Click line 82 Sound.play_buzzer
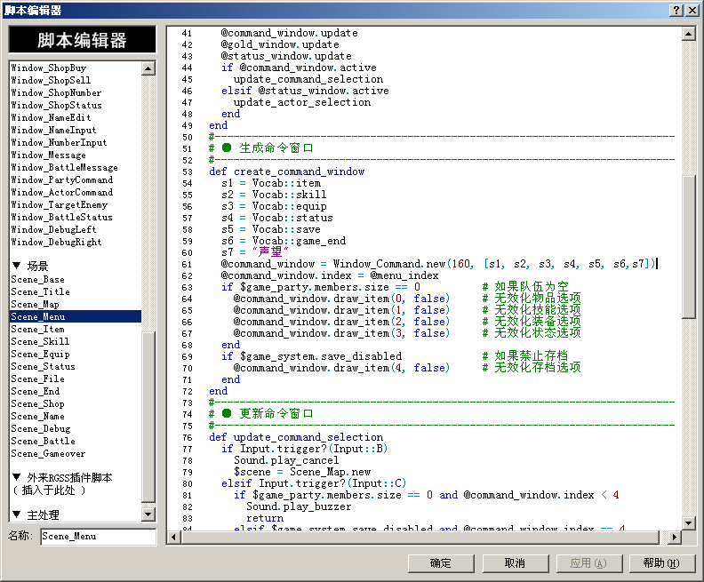 coord(299,507)
